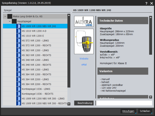This screenshot has width=155, height=116.
Task: Select HS 348 WR 1200 - RECHTS
Action: point(35,65)
